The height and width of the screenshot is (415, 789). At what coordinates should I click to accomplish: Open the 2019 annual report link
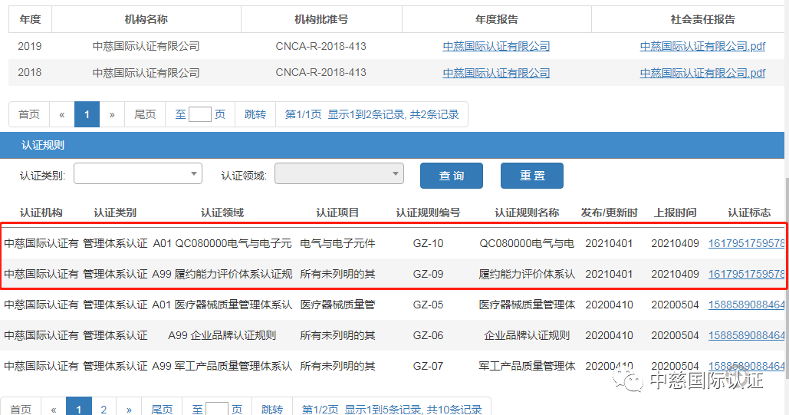(x=496, y=46)
